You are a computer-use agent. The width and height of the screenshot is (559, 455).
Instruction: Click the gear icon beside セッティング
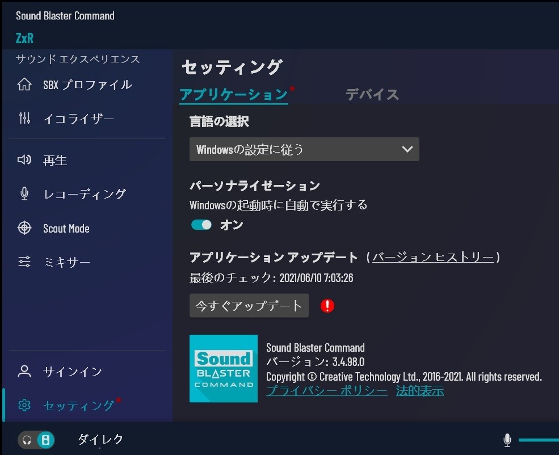(x=24, y=405)
